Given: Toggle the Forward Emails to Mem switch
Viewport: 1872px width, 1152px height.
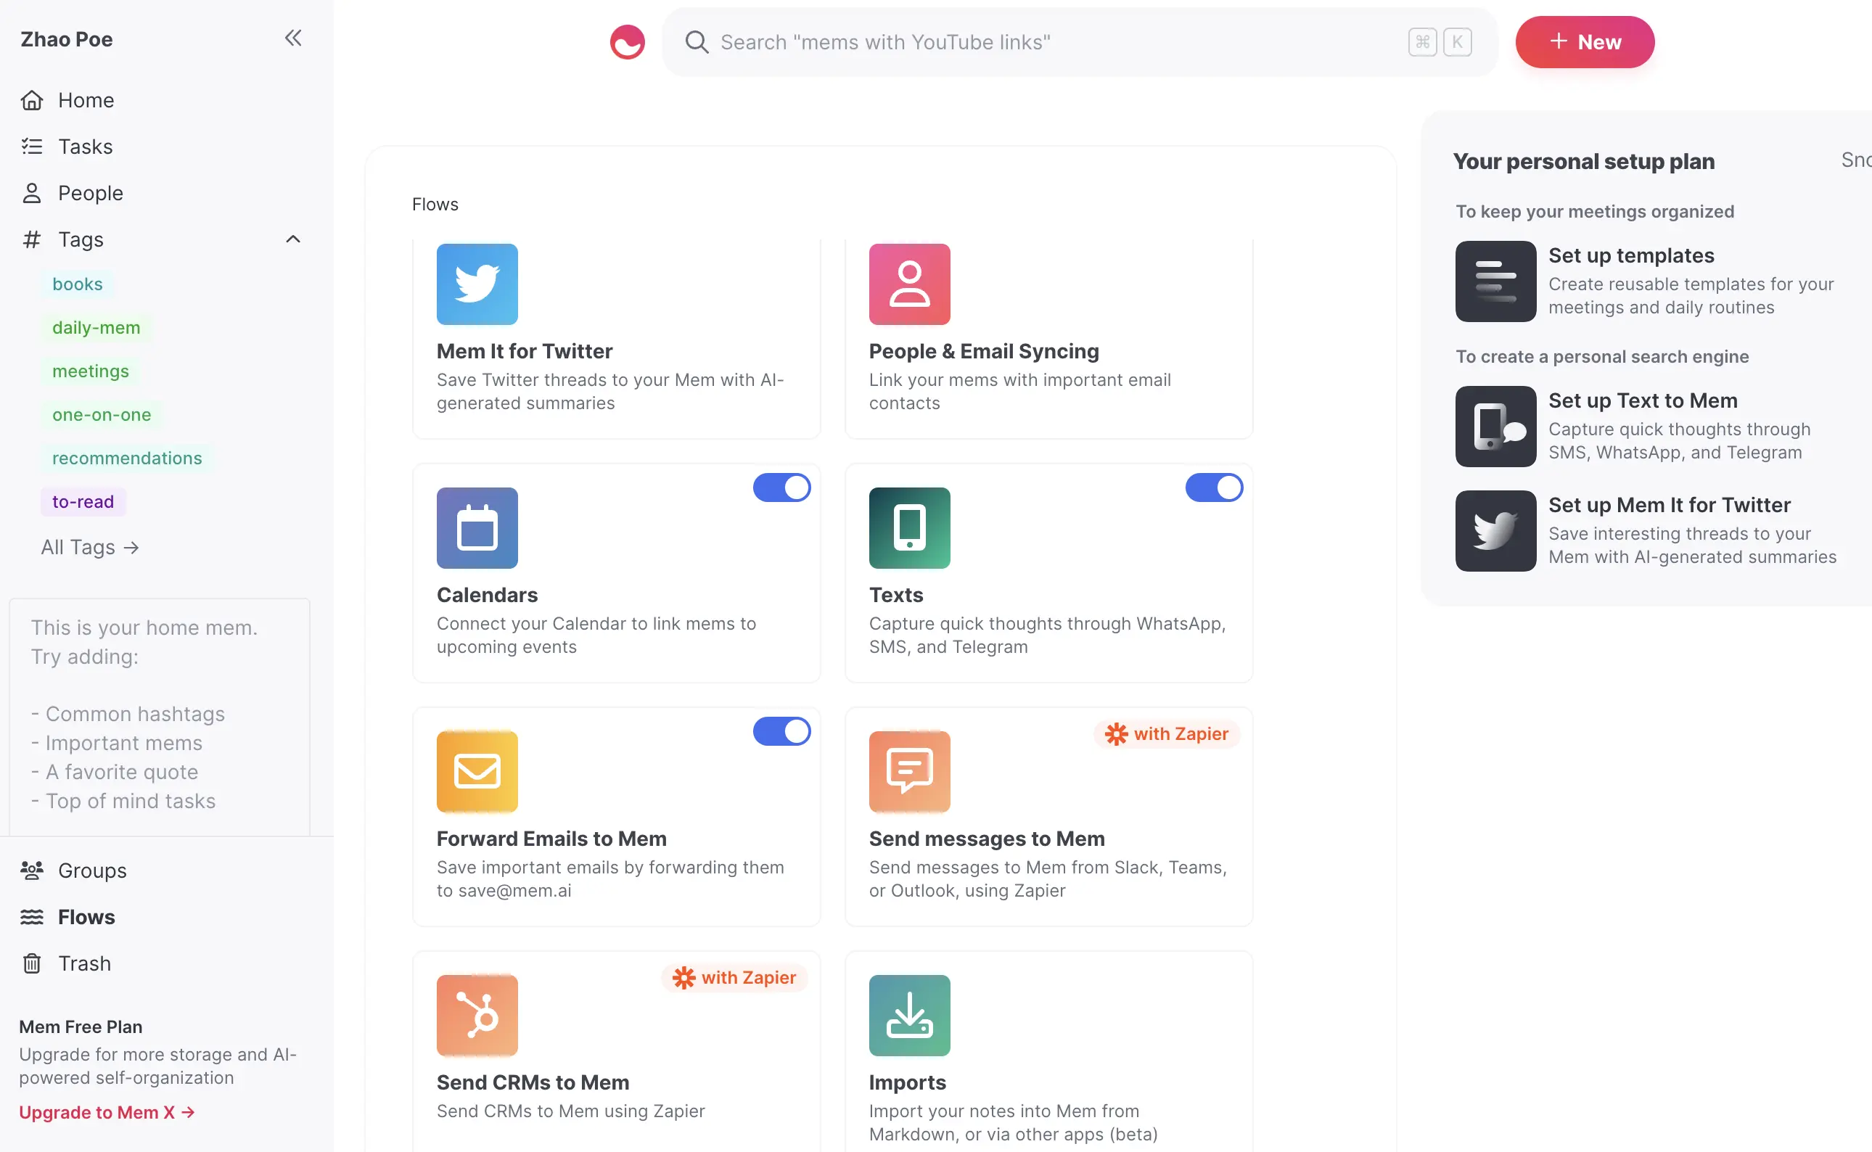Looking at the screenshot, I should [781, 731].
